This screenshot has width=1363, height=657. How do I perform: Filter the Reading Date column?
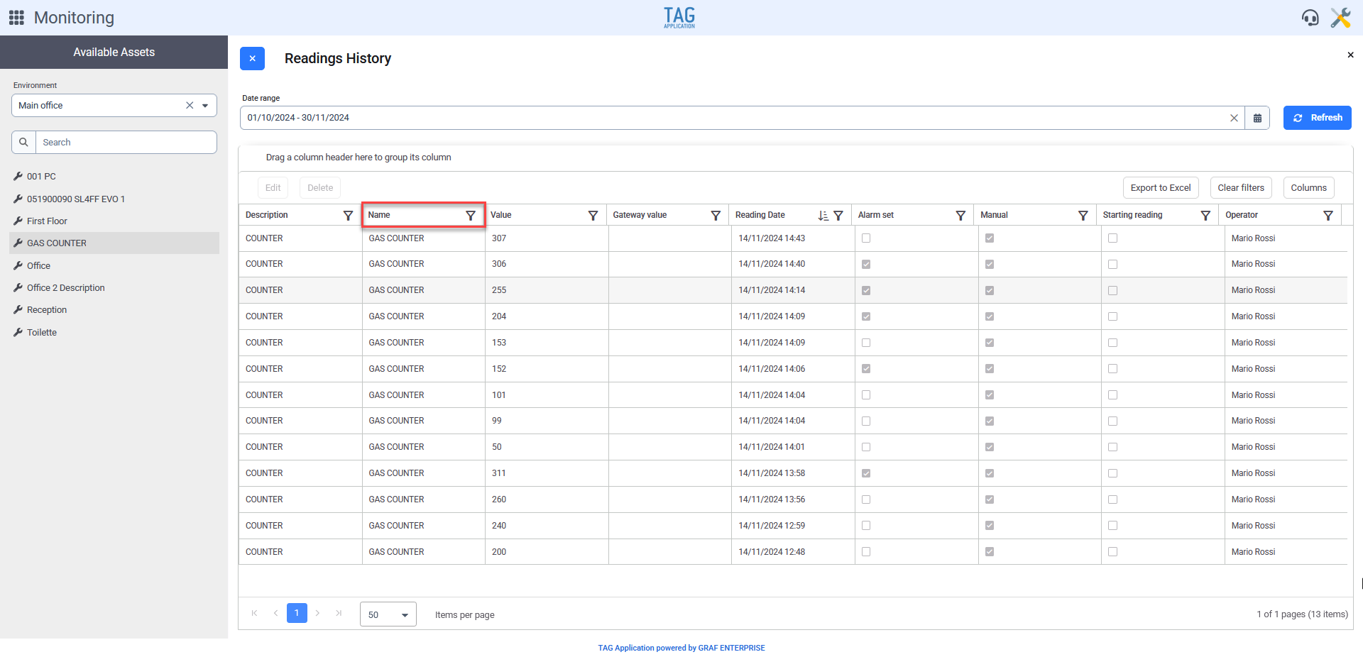click(838, 215)
